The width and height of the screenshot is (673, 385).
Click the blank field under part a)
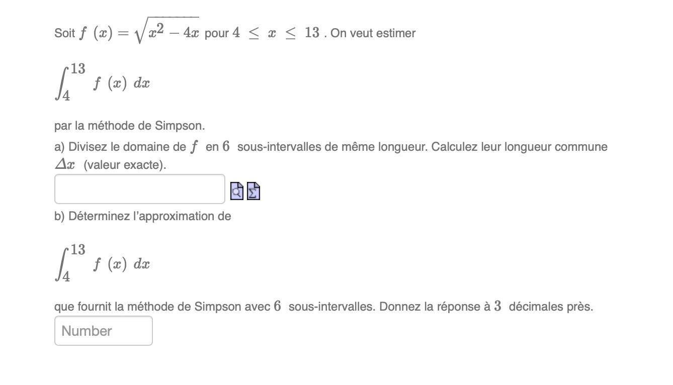[139, 189]
